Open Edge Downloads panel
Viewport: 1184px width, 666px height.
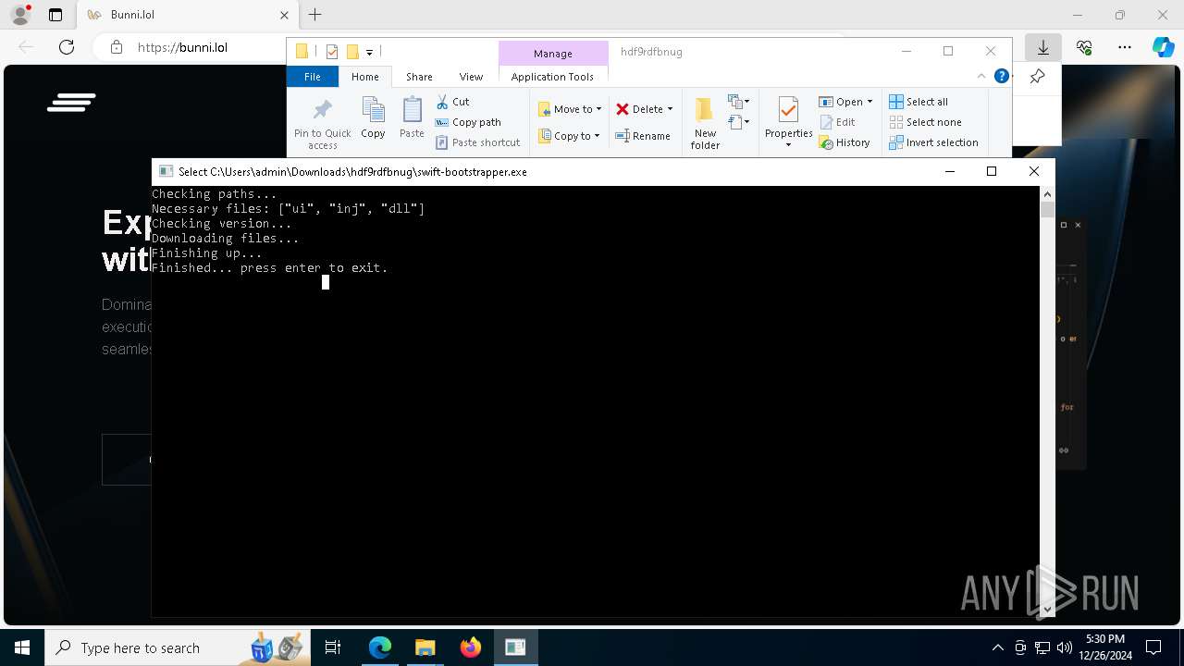pos(1043,47)
